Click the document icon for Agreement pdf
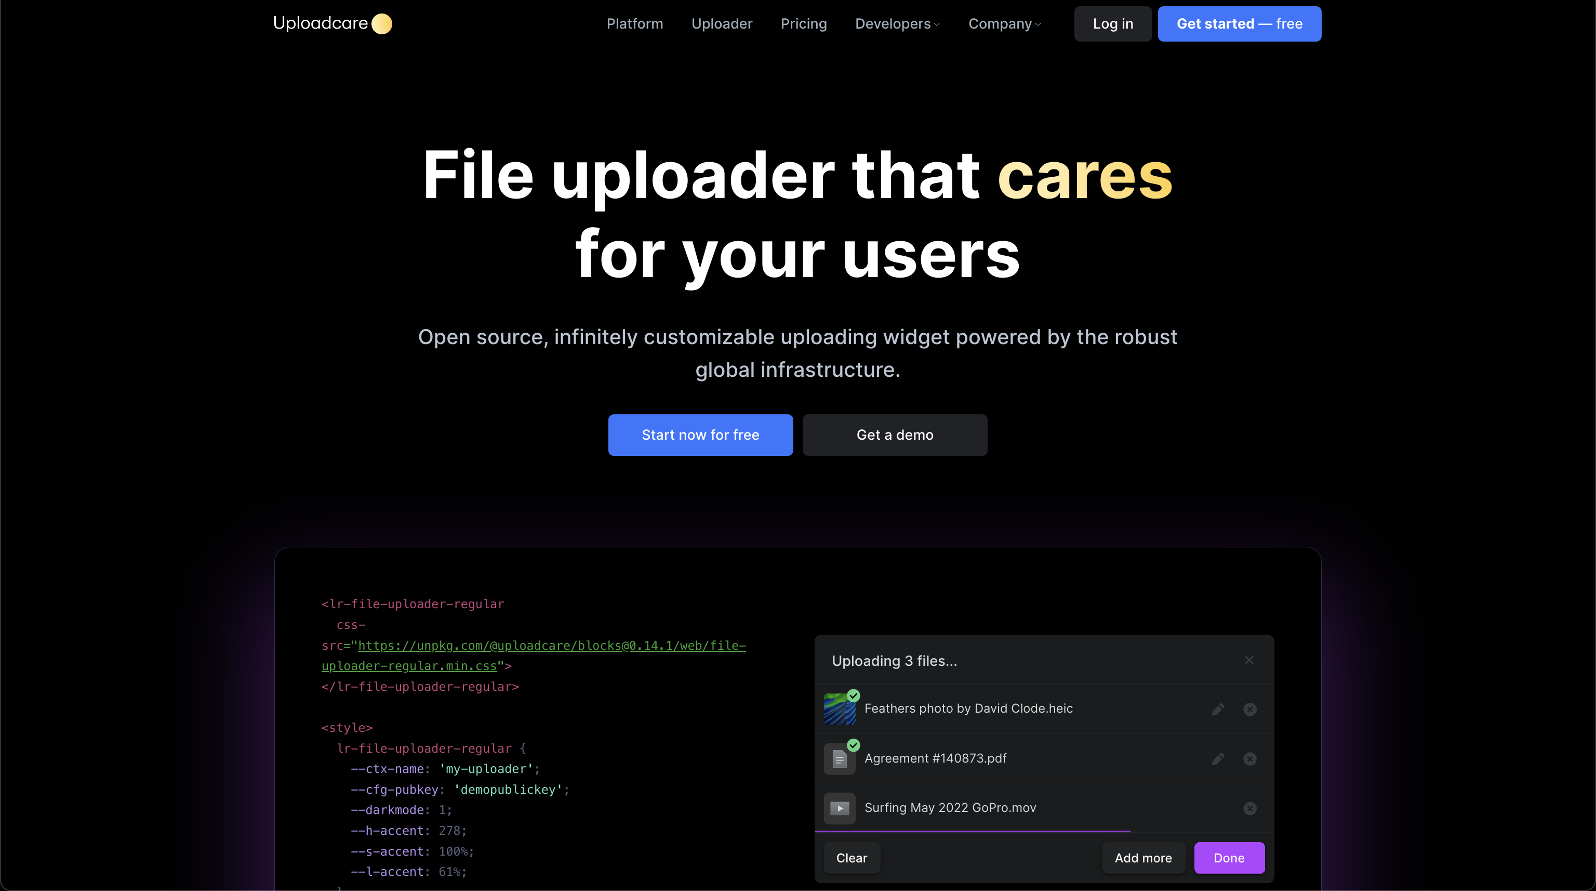1596x891 pixels. (840, 758)
